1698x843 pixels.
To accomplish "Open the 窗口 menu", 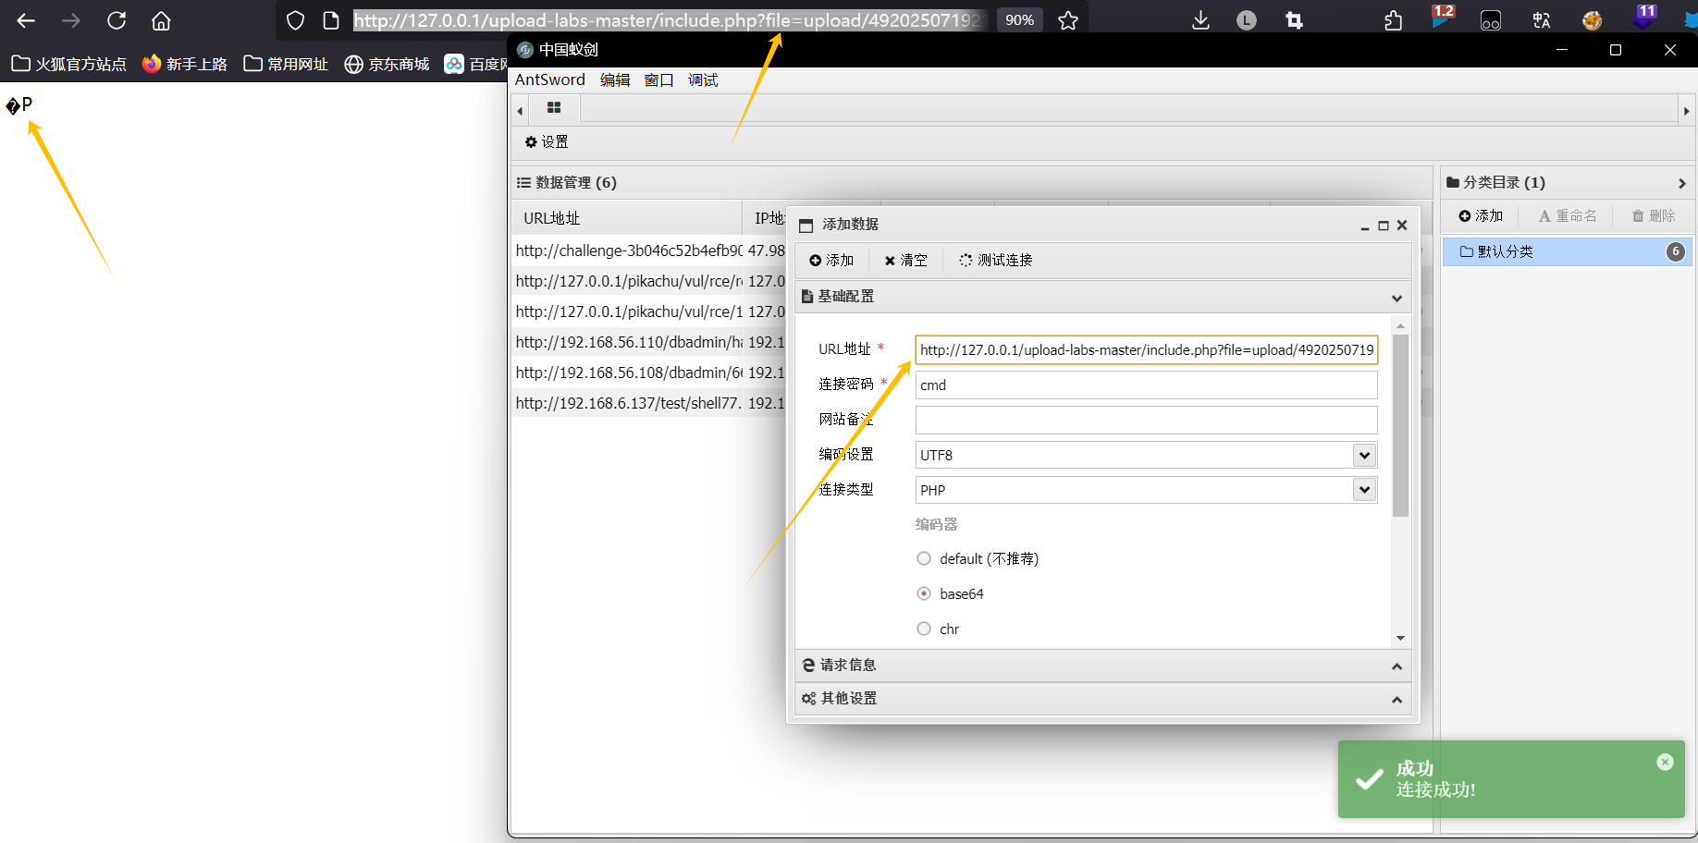I will (x=658, y=80).
